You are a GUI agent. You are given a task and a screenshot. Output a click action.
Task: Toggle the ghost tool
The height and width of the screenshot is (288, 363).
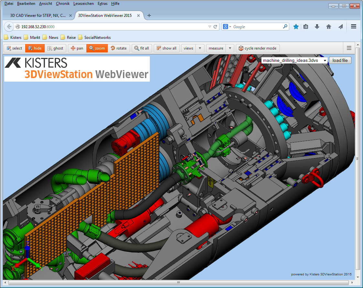coord(55,48)
